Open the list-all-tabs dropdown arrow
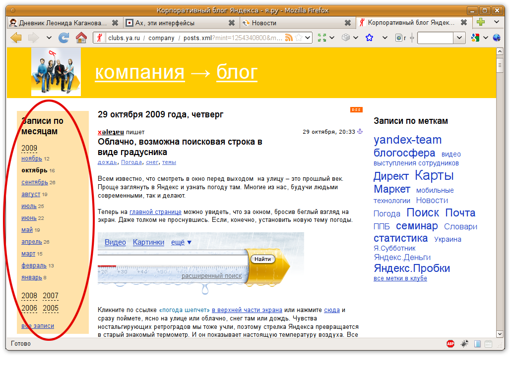Viewport: 511px width, 369px height. tap(497, 22)
